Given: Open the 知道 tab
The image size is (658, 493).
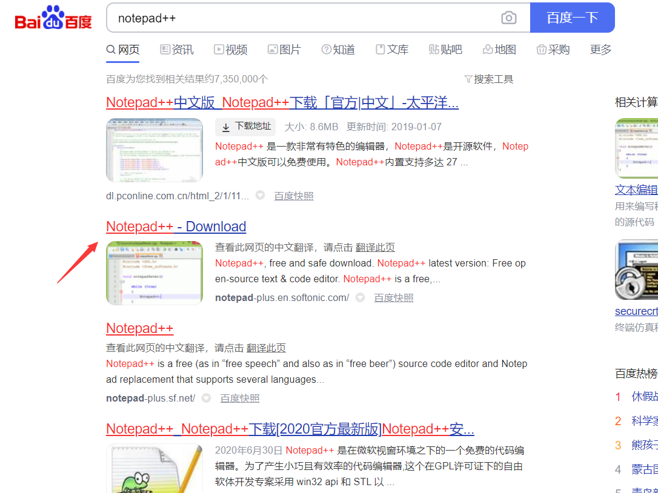Looking at the screenshot, I should (x=338, y=50).
